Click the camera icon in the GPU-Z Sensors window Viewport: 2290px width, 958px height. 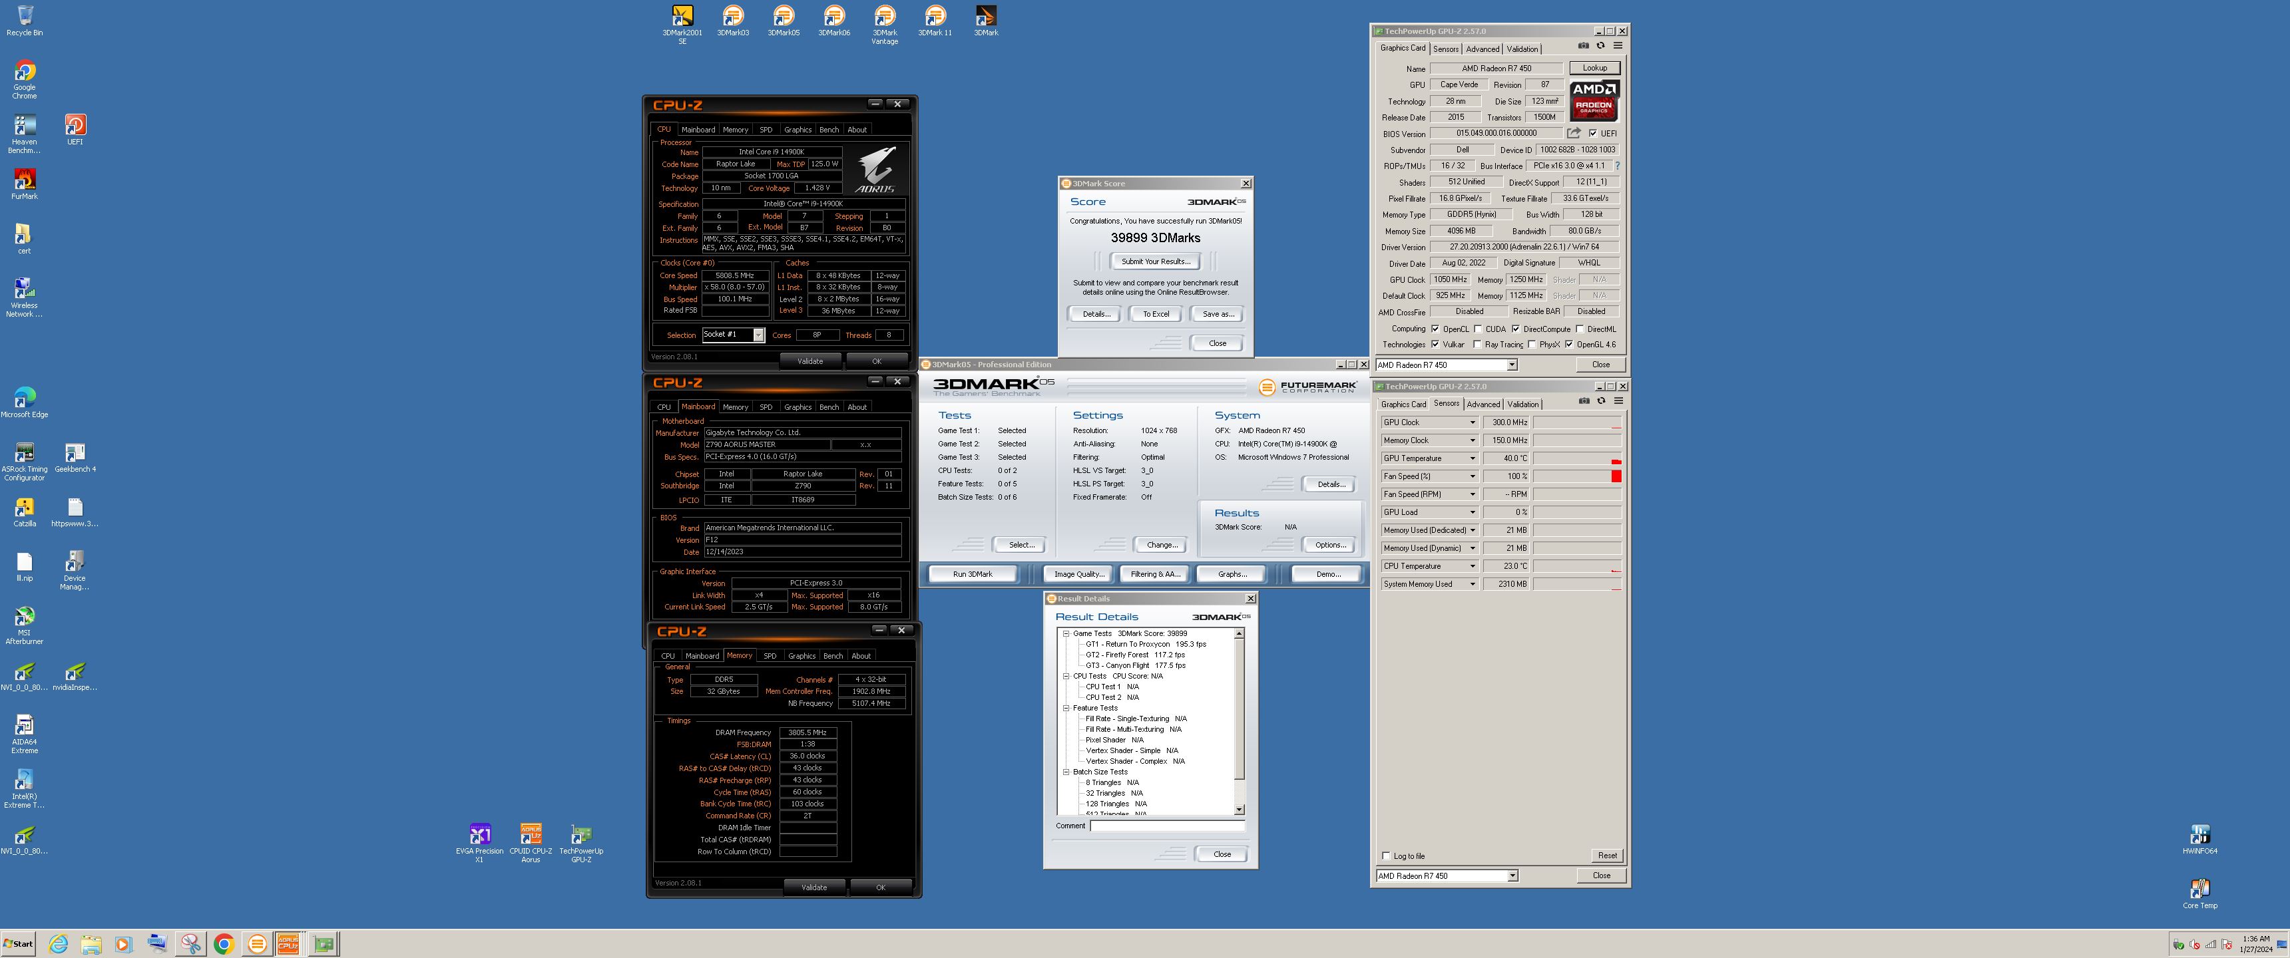pyautogui.click(x=1584, y=402)
